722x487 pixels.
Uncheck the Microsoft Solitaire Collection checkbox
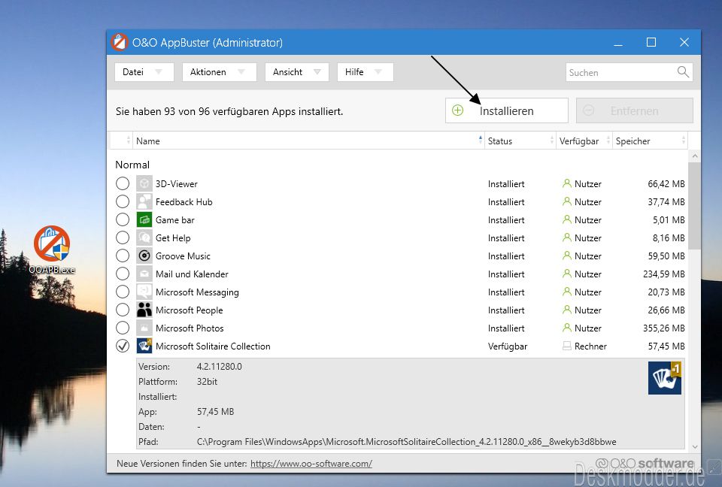click(x=123, y=346)
